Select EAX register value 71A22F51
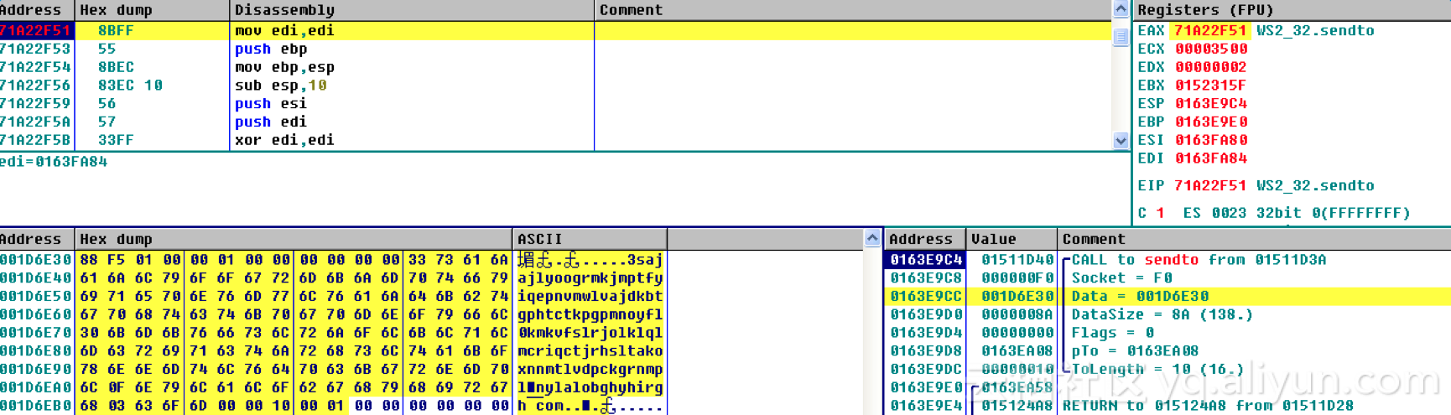The height and width of the screenshot is (415, 1451). tap(1210, 30)
